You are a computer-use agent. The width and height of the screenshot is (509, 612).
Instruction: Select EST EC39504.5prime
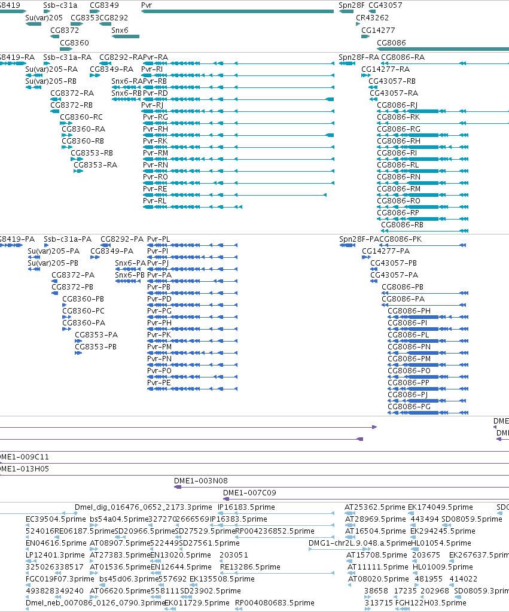pyautogui.click(x=29, y=525)
